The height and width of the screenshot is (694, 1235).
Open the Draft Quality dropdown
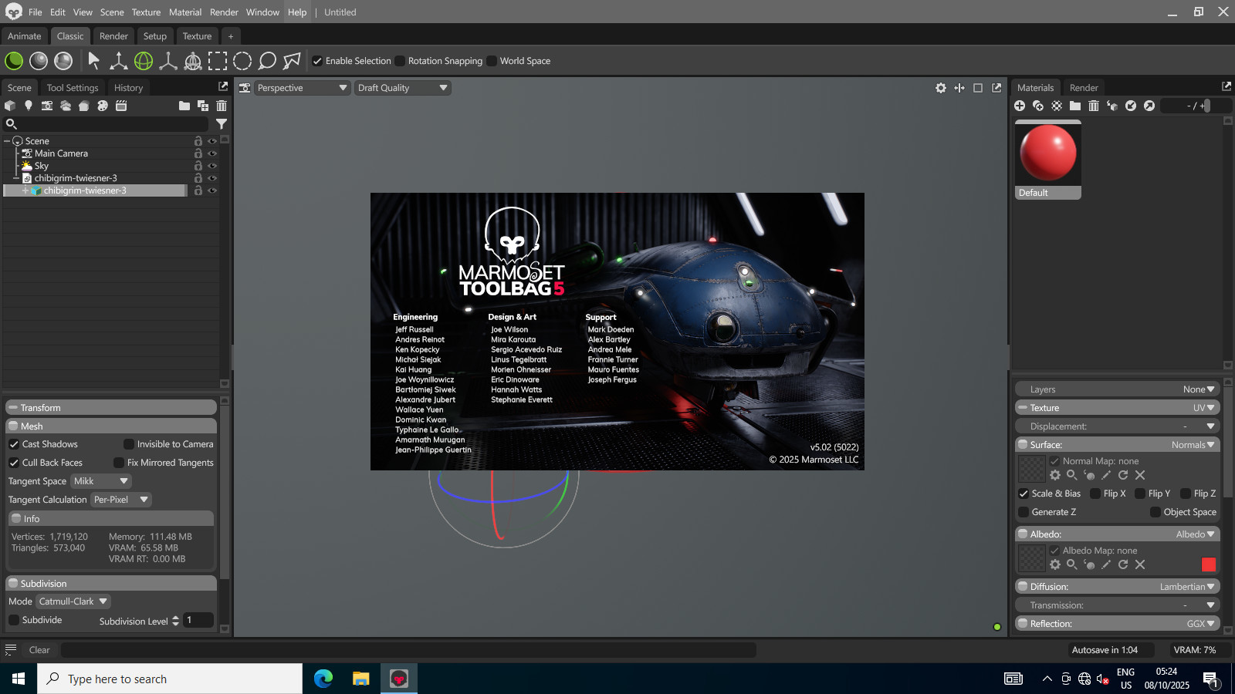(x=402, y=88)
